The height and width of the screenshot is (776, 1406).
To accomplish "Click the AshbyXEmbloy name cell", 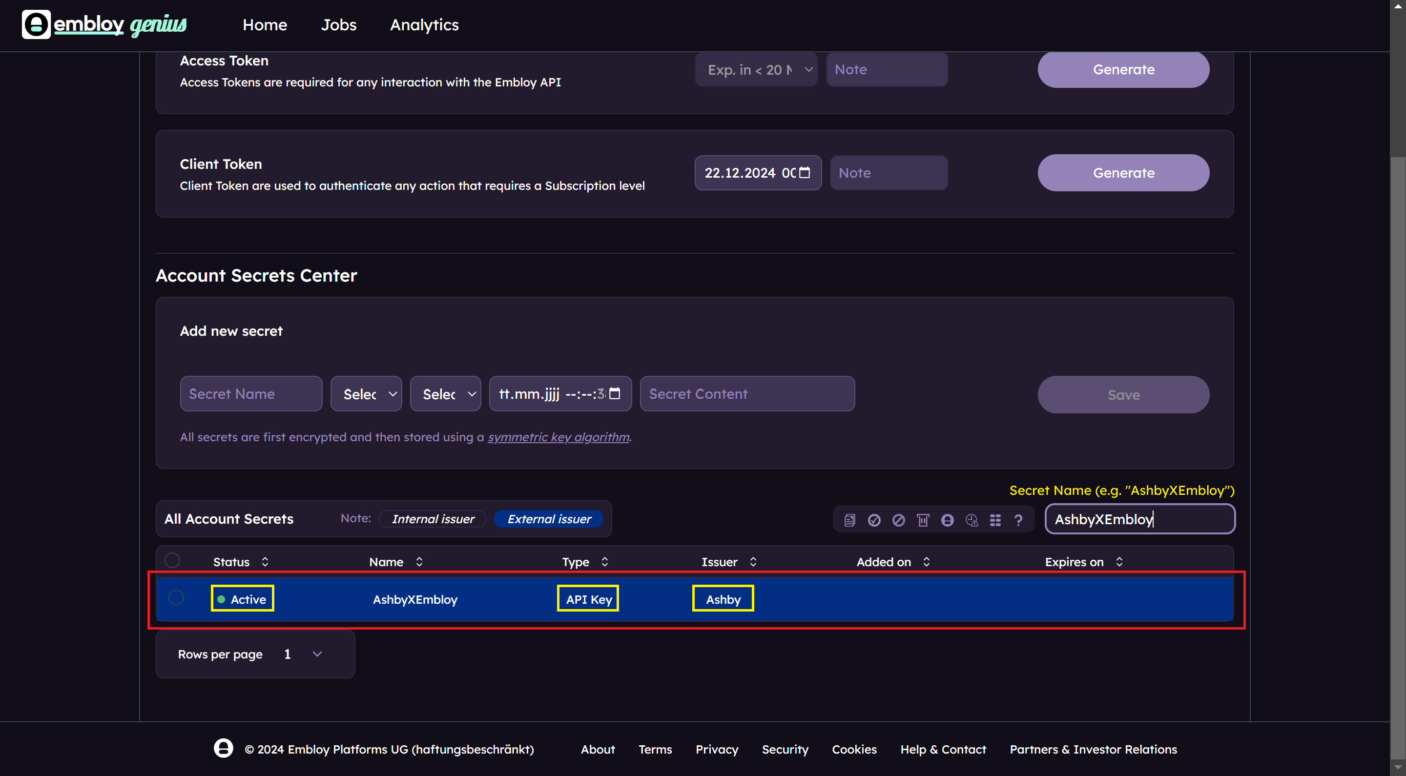I will click(415, 599).
